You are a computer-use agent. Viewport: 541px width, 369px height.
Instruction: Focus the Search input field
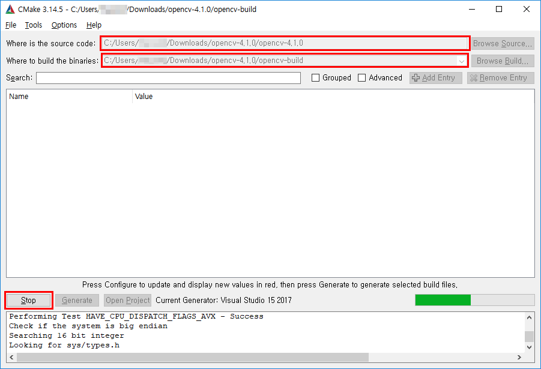click(x=168, y=78)
